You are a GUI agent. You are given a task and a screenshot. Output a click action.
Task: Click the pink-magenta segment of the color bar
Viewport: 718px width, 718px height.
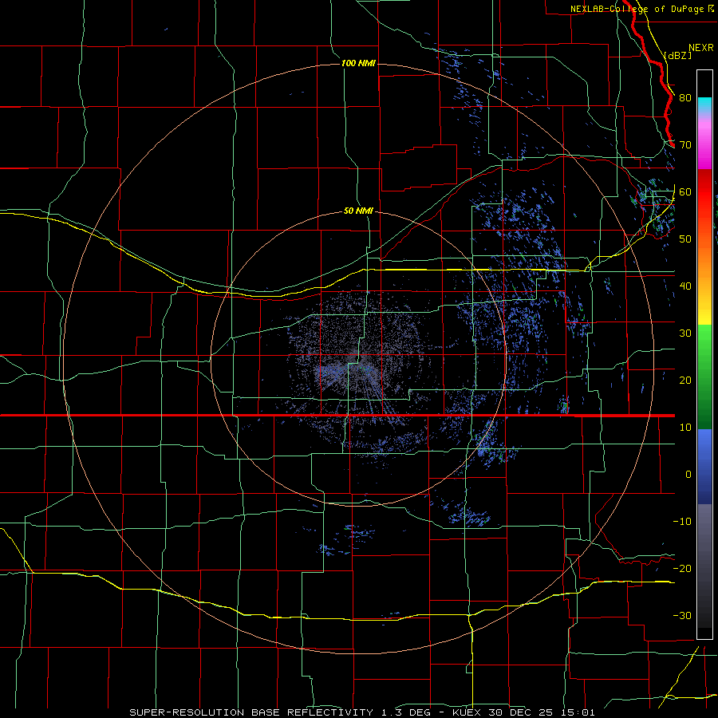click(704, 143)
